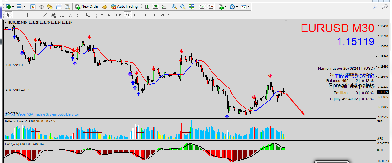Viewport: 392px width, 163px height.
Task: Select the Cursor arrow tool
Action: (x=8, y=15)
